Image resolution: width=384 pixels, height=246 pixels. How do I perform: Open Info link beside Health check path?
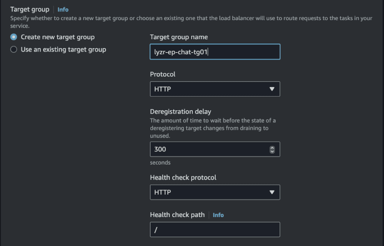pos(218,215)
